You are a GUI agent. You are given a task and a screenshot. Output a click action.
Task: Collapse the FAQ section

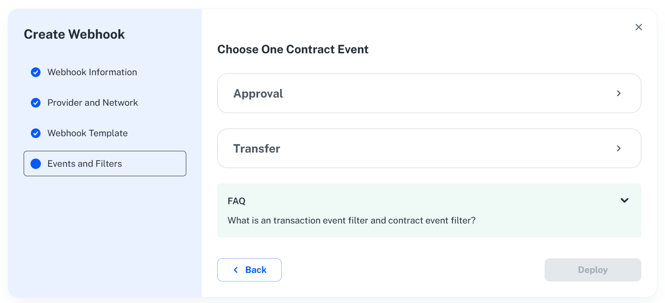point(625,200)
